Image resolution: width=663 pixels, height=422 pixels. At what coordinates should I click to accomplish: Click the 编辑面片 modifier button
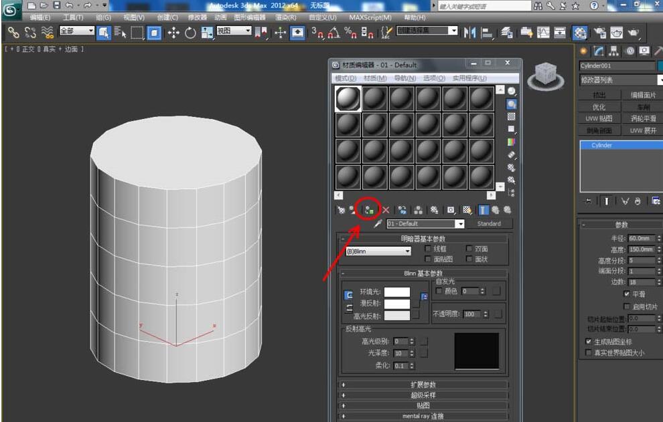click(x=643, y=95)
